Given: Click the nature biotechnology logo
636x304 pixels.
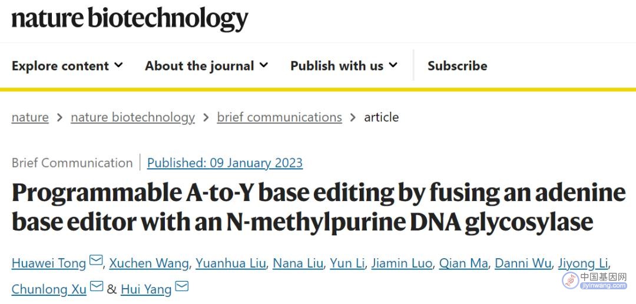Looking at the screenshot, I should tap(130, 19).
